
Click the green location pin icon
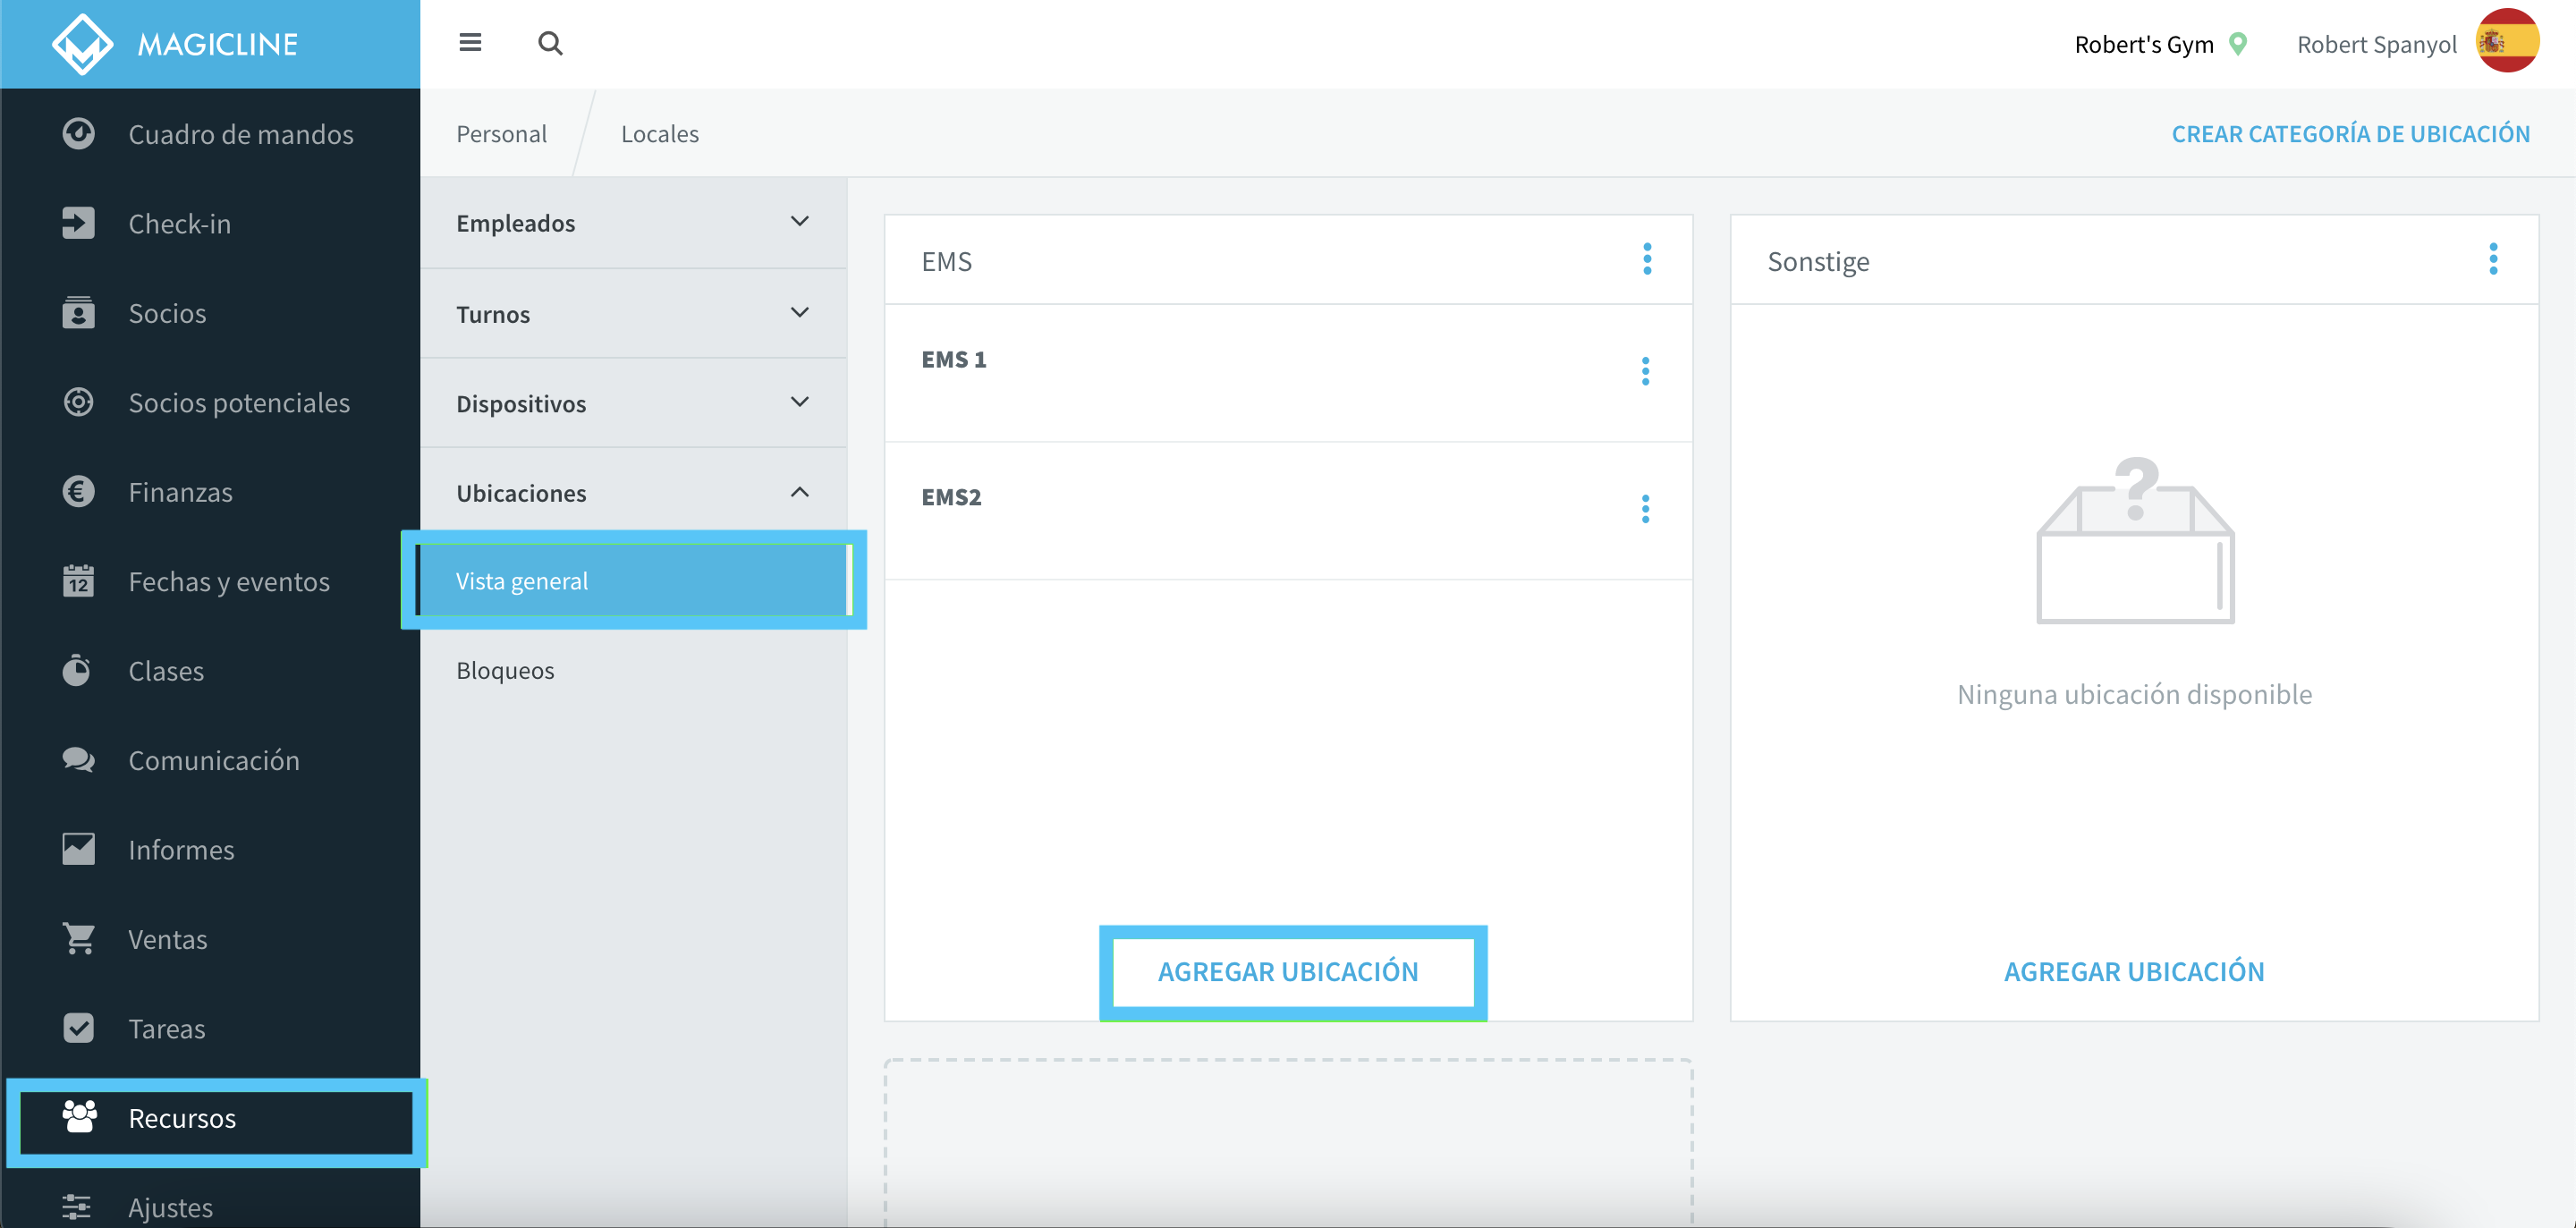[x=2239, y=44]
